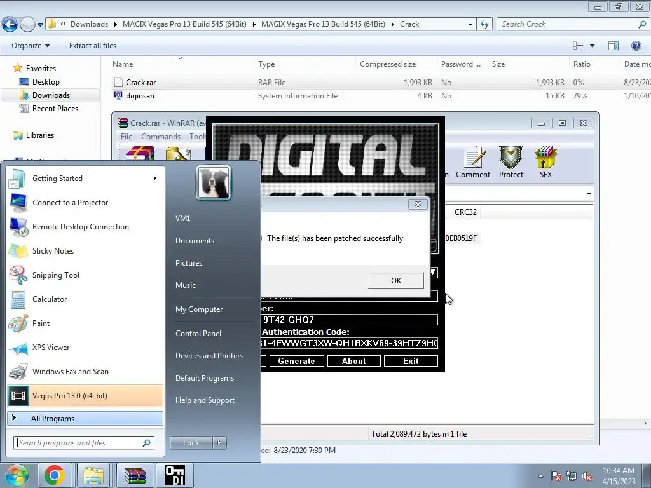This screenshot has width=651, height=488.
Task: Open the File menu in WinRAR
Action: click(x=127, y=137)
